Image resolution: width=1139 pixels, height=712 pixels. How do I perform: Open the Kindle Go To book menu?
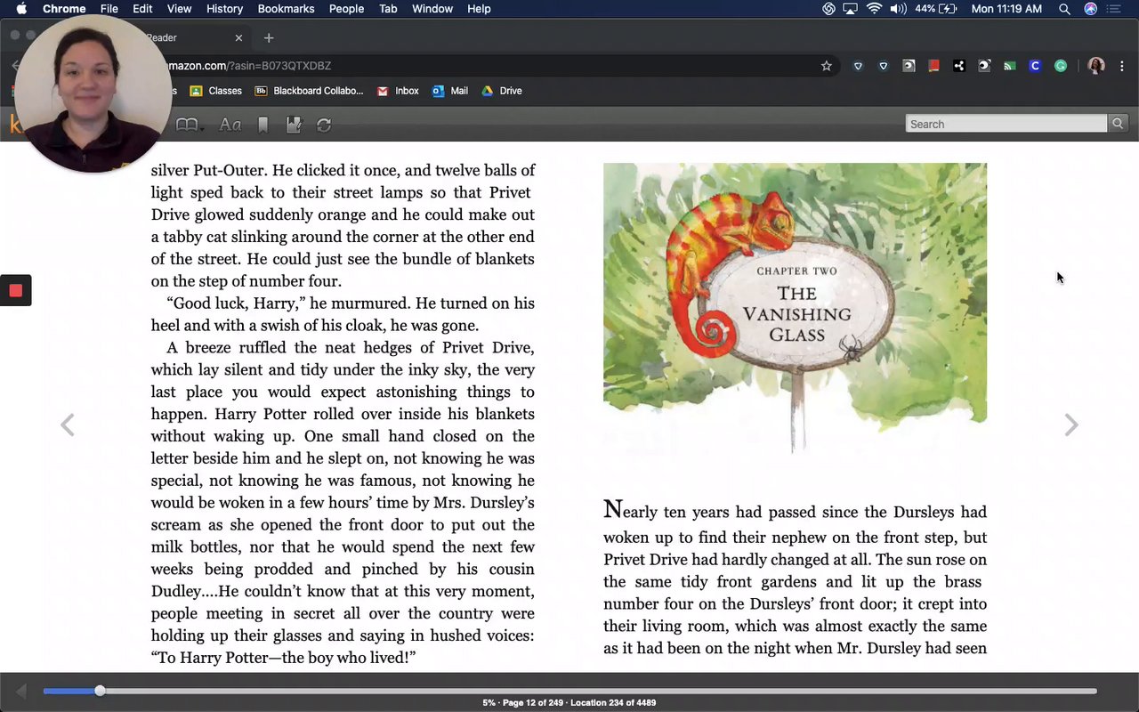click(x=189, y=125)
